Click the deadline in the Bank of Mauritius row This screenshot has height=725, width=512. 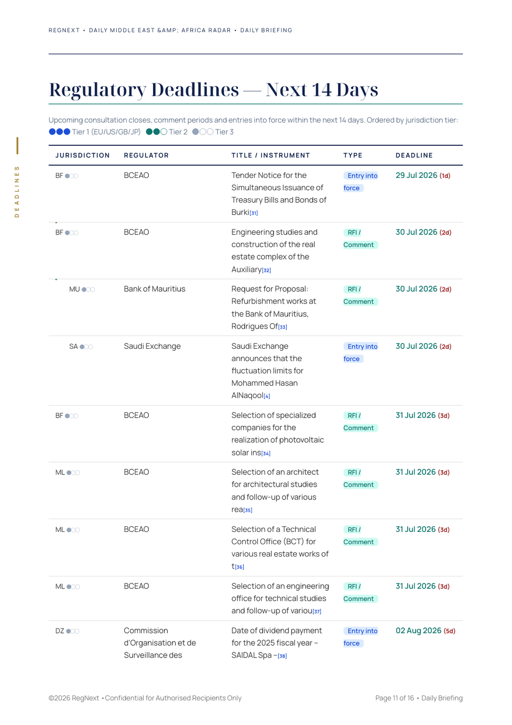pos(423,289)
